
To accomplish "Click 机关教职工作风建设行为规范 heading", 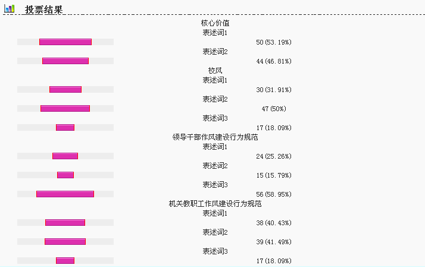I will tap(215, 204).
